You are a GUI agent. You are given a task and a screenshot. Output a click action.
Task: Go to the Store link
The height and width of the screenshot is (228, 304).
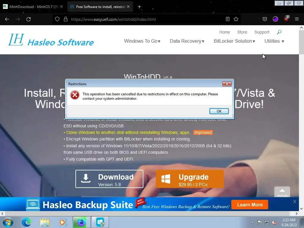[x=242, y=32]
